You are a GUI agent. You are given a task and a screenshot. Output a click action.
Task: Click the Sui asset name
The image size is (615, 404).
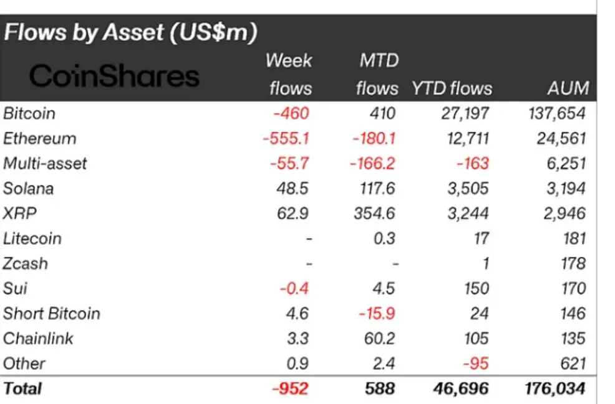(x=15, y=288)
